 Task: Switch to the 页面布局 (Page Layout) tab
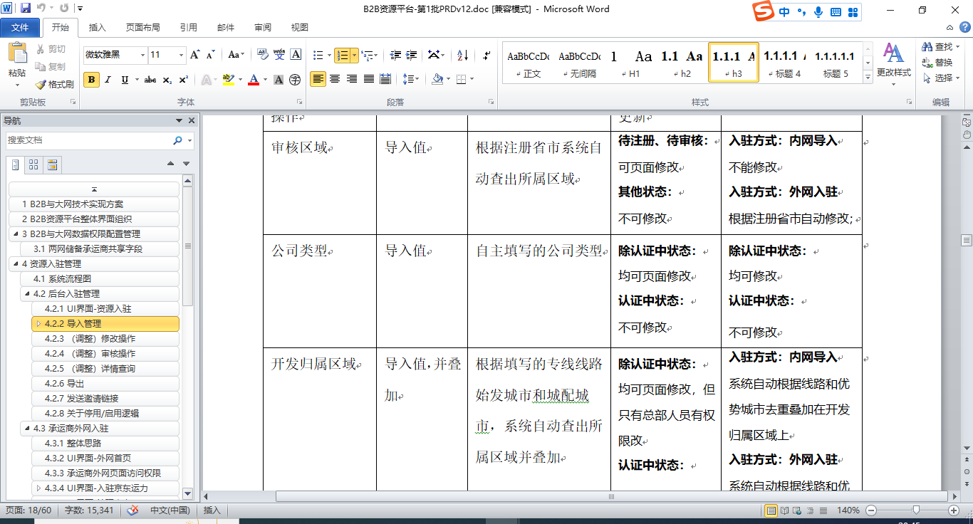click(143, 28)
